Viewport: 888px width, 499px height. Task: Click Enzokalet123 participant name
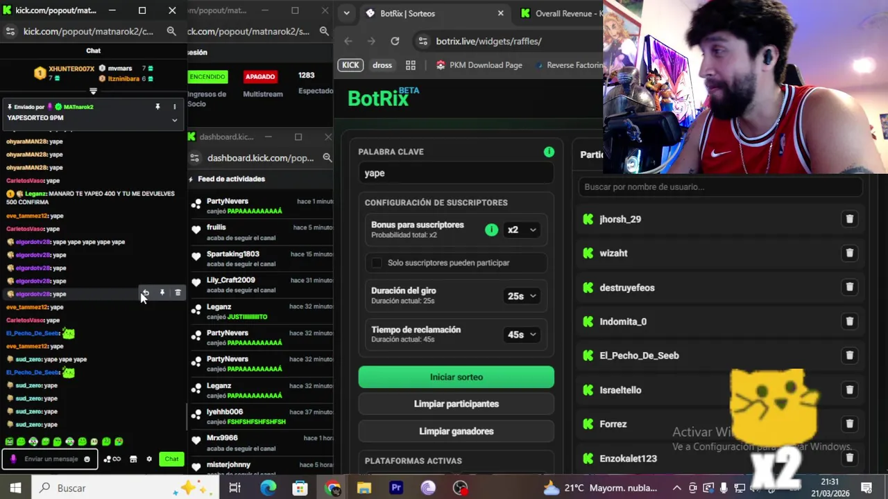(628, 458)
